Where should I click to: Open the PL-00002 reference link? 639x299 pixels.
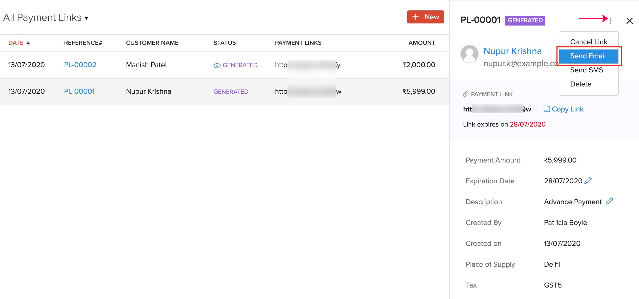80,65
